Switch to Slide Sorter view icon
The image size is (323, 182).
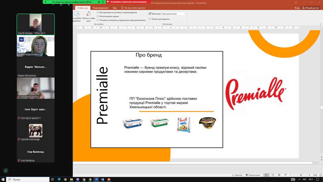click(273, 175)
